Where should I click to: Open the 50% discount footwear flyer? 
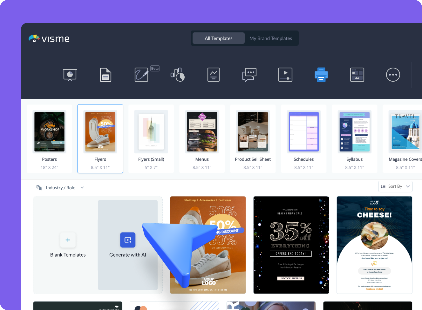click(x=208, y=245)
